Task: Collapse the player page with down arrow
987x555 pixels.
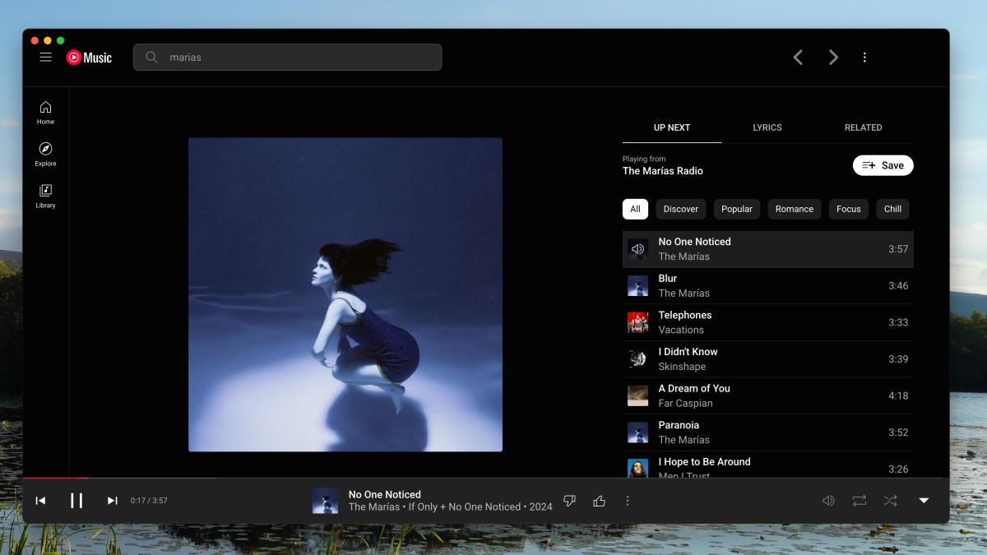Action: (x=924, y=501)
